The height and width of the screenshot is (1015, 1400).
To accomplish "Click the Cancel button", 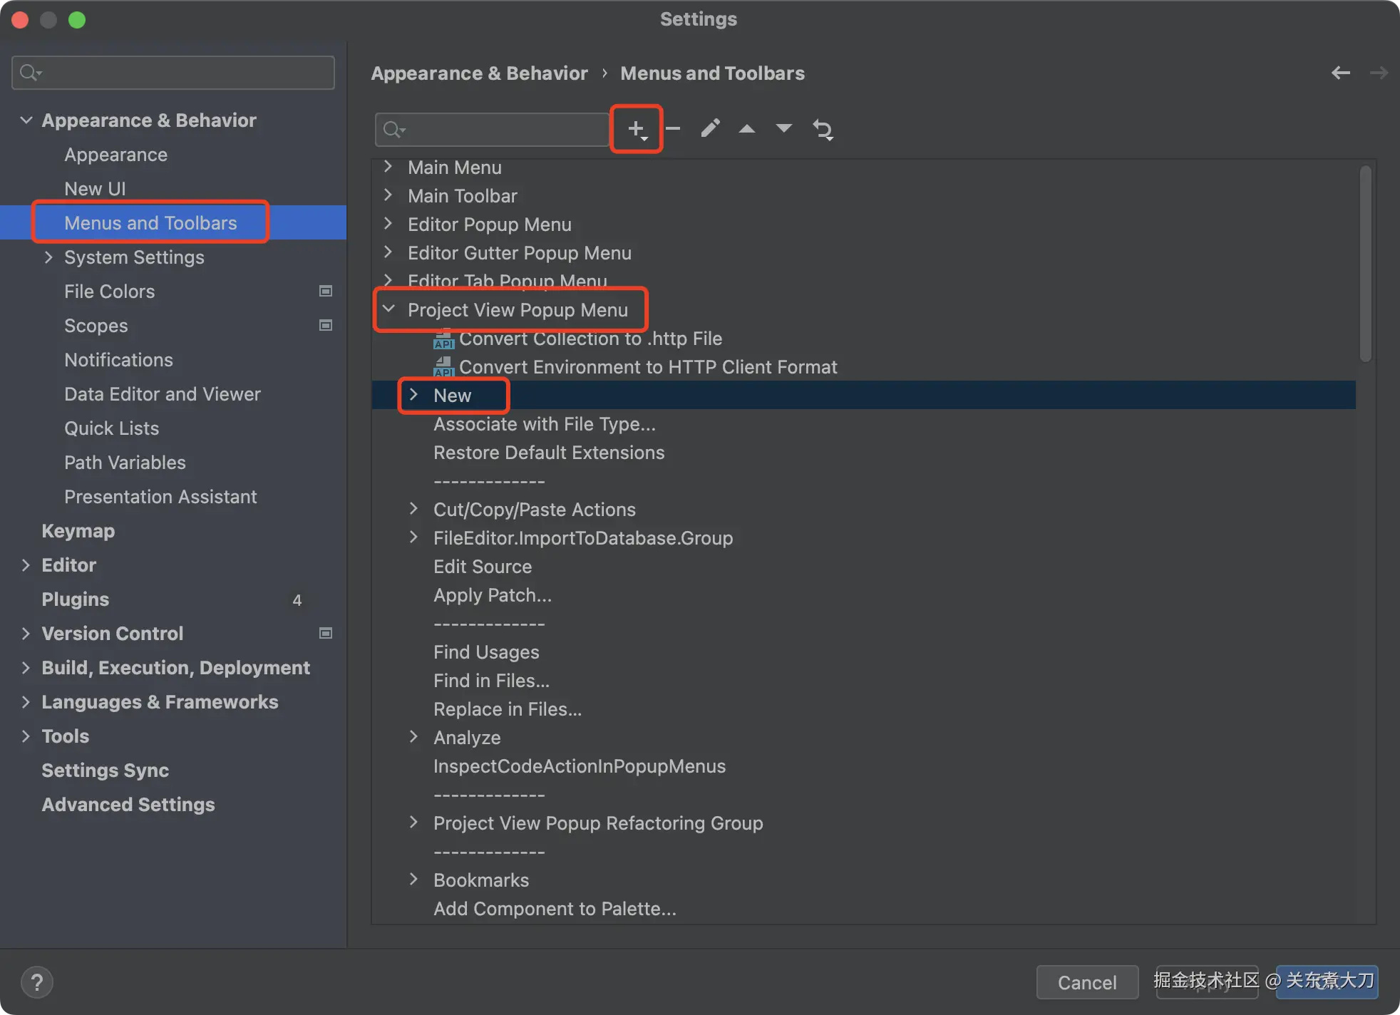I will (1086, 982).
